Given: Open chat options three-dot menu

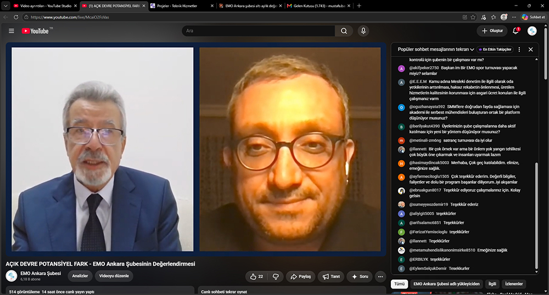Looking at the screenshot, I should pos(519,50).
